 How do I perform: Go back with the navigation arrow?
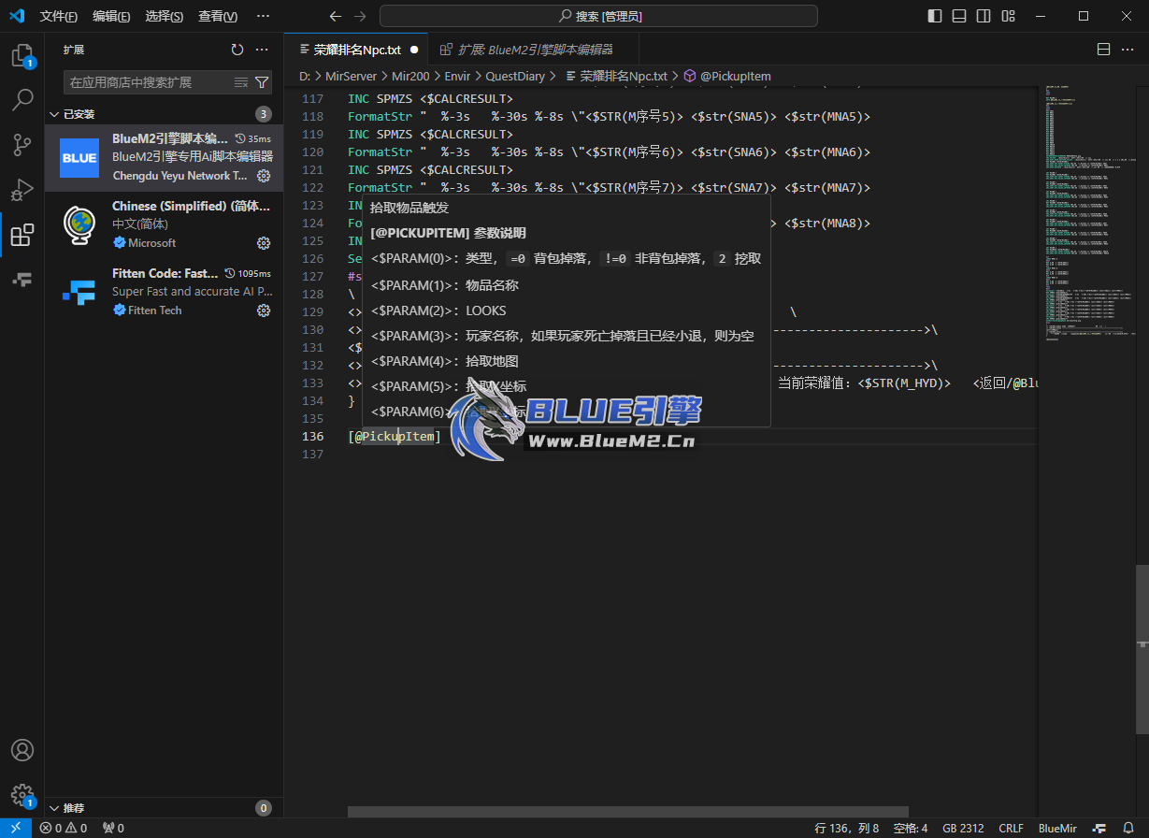coord(336,16)
